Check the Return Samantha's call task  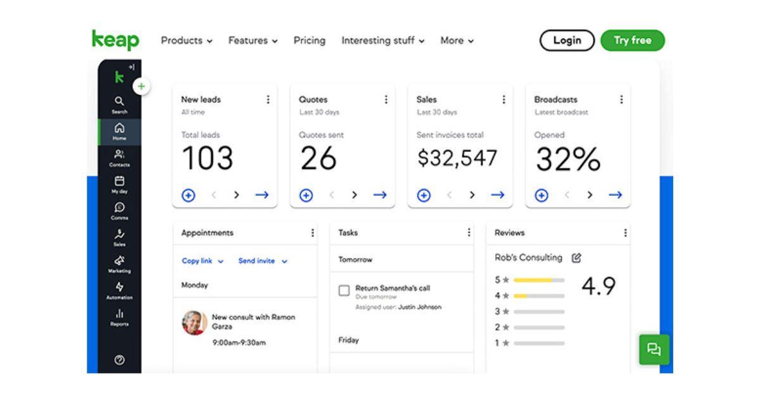click(x=344, y=290)
